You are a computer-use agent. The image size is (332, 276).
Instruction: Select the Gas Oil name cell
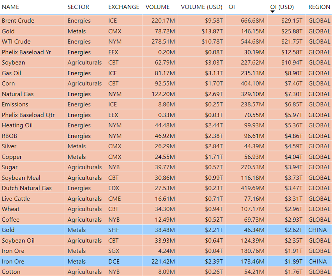click(x=11, y=73)
